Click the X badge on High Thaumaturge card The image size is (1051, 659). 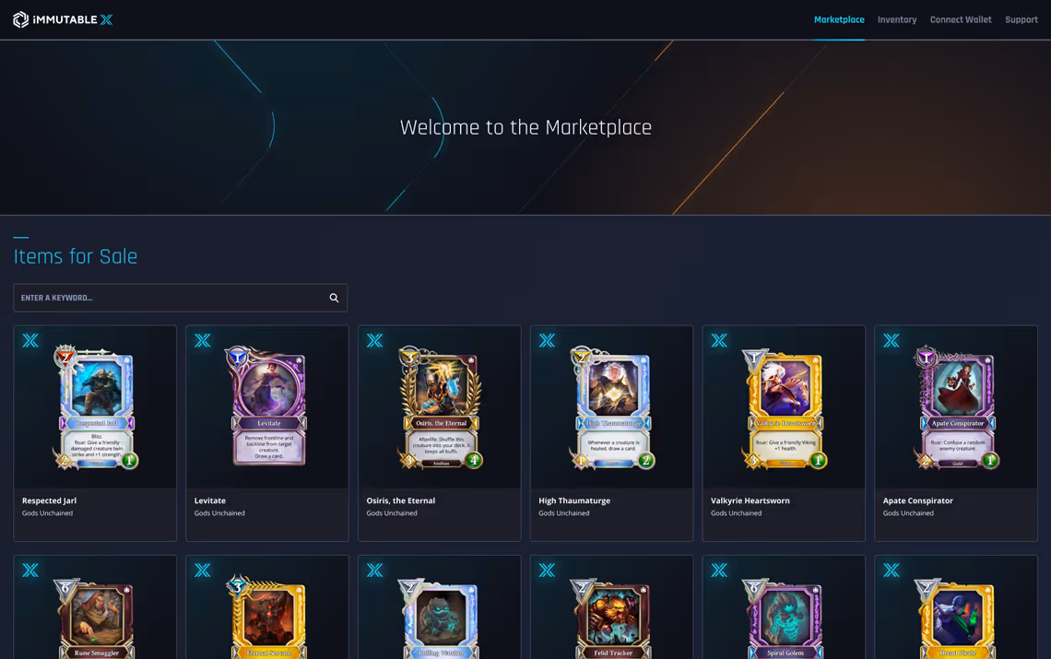point(547,341)
